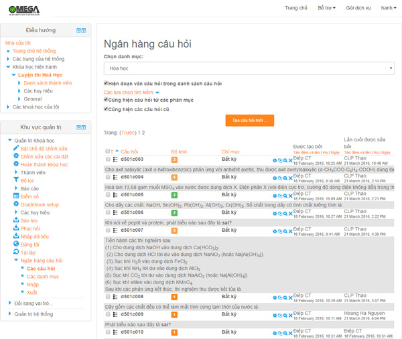Click the multichoice type icon for d501c007

click(115, 230)
